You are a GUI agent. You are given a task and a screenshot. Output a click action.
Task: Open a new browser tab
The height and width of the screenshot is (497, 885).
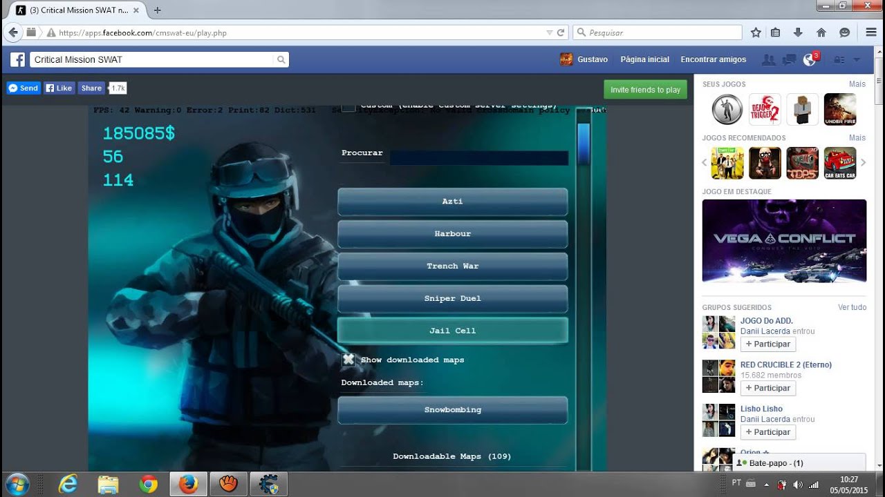tap(158, 10)
